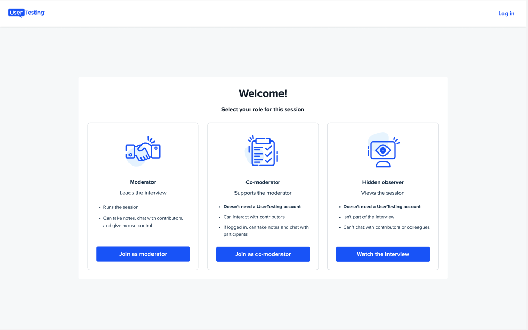Click the Moderator handshake icon

(x=143, y=151)
